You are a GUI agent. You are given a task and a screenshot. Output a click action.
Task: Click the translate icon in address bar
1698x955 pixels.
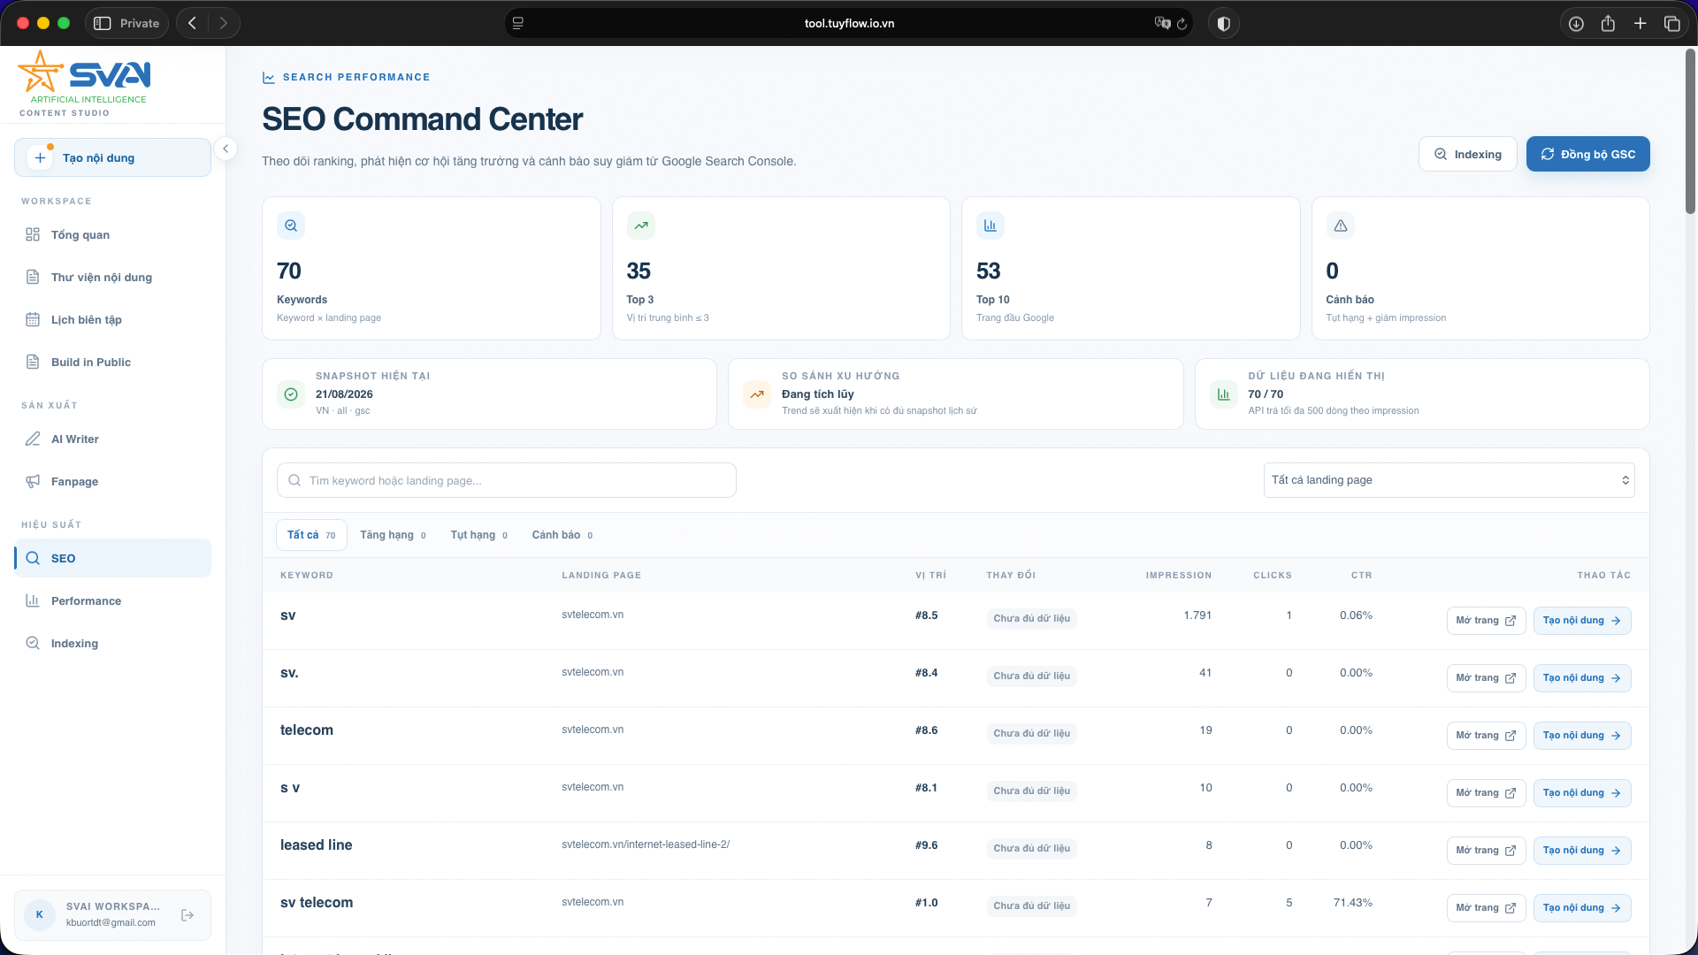coord(1162,23)
